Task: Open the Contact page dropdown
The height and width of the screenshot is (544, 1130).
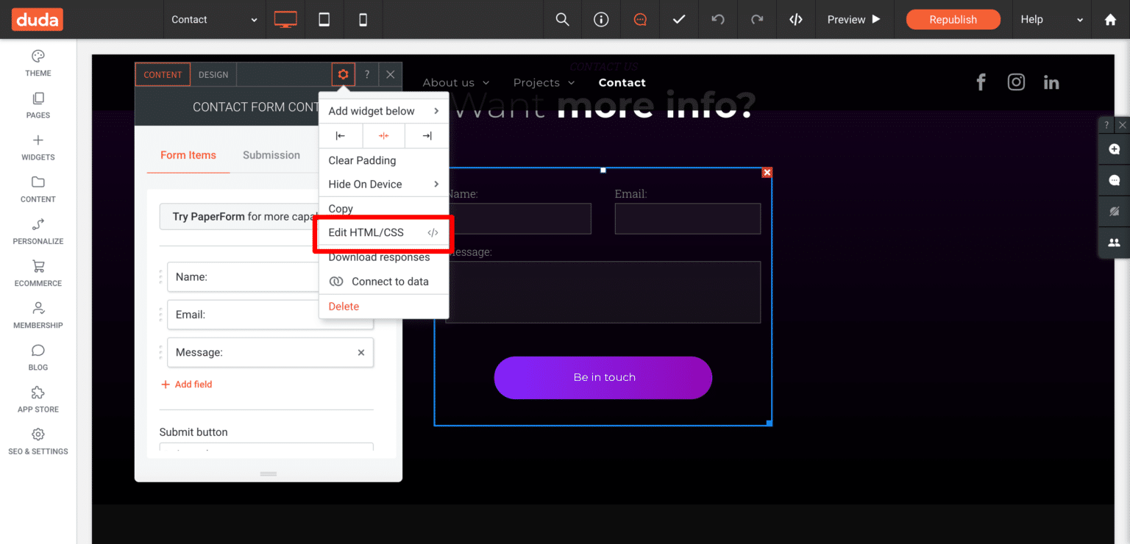Action: (x=214, y=20)
